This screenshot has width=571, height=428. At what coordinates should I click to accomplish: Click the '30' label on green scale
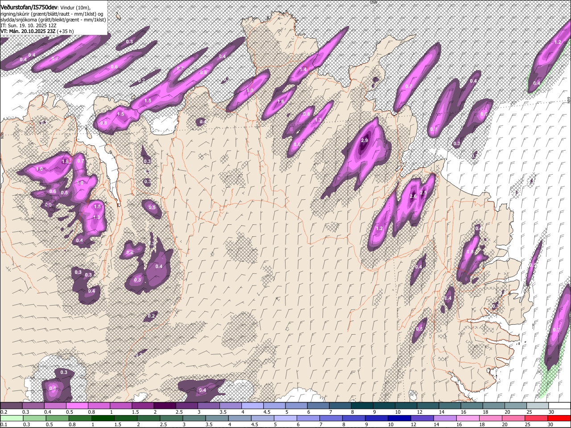tap(550, 424)
